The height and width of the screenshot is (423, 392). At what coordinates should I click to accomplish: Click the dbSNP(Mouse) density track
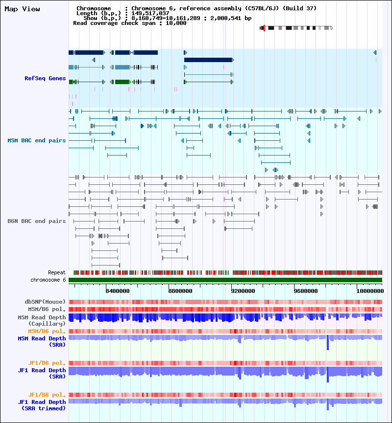225,302
